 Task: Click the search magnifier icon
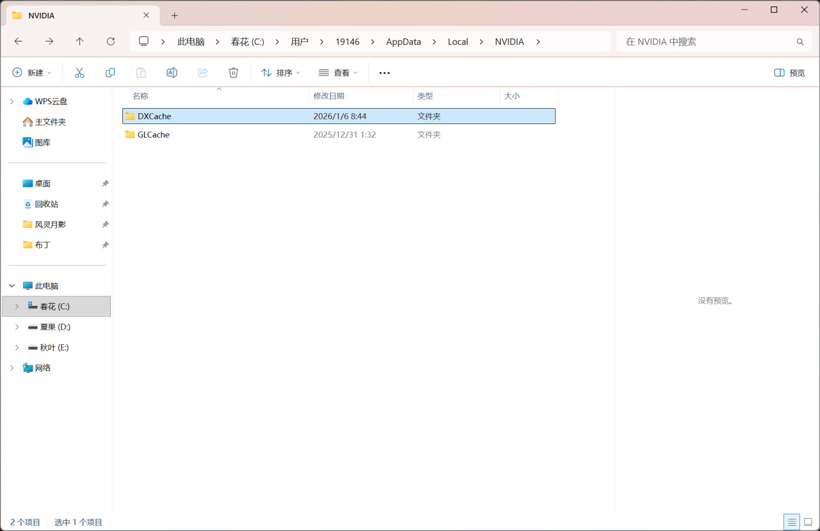tap(800, 42)
